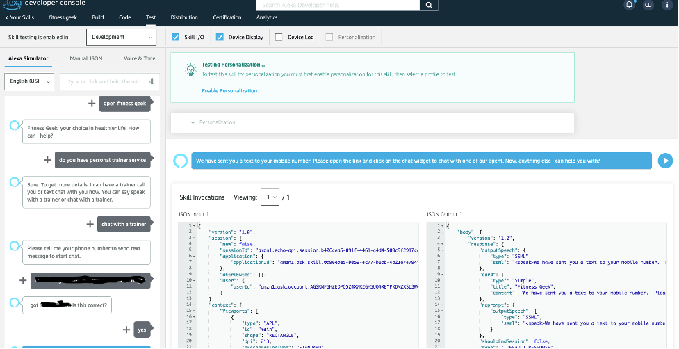This screenshot has width=679, height=349.
Task: Switch to the Code tab
Action: click(x=124, y=18)
